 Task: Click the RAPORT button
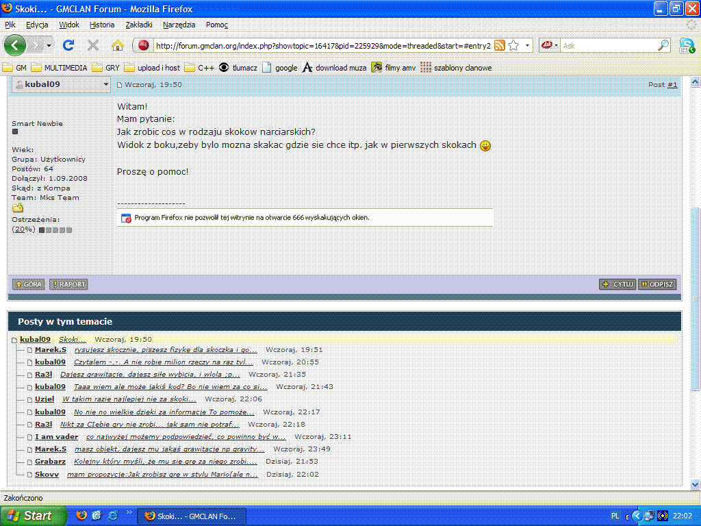(68, 284)
